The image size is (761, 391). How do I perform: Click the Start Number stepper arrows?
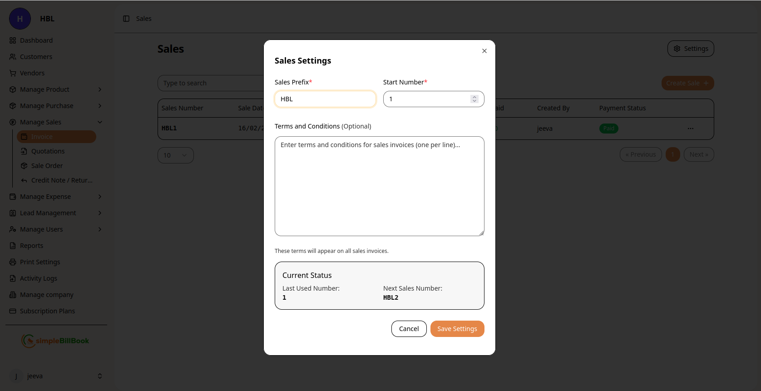click(474, 99)
